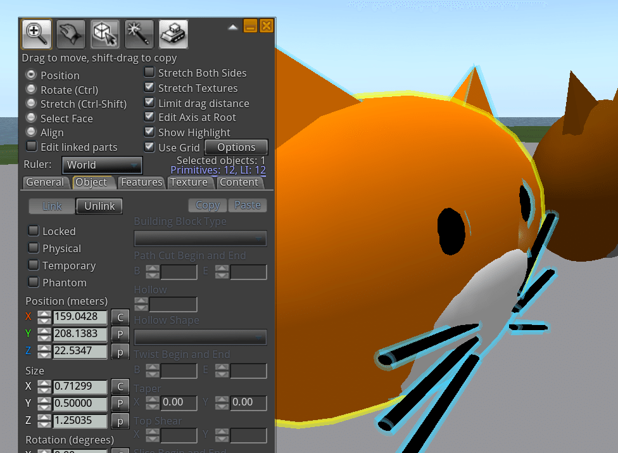Enable the Locked checkbox
618x453 pixels.
34,231
